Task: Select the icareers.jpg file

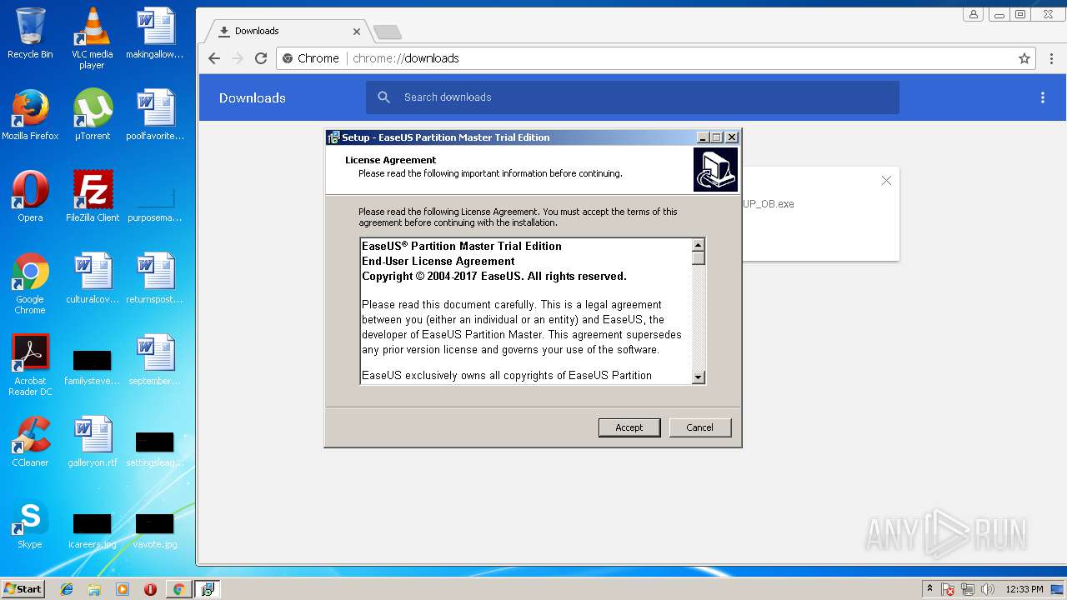Action: coord(93,530)
